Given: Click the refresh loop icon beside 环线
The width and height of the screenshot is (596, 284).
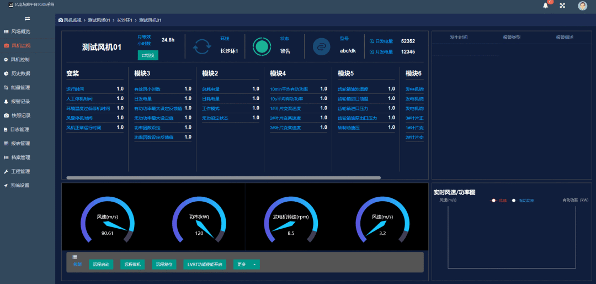Looking at the screenshot, I should (x=201, y=47).
